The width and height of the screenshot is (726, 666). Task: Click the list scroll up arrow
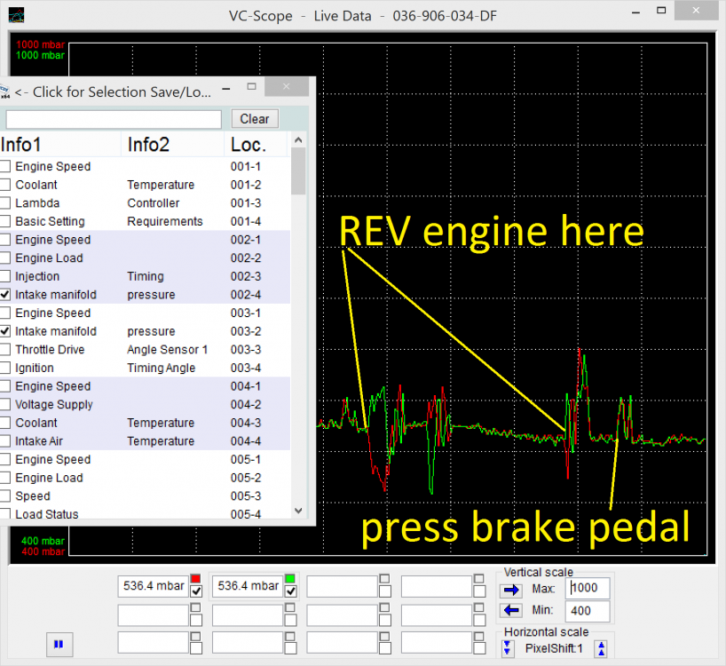(x=298, y=140)
